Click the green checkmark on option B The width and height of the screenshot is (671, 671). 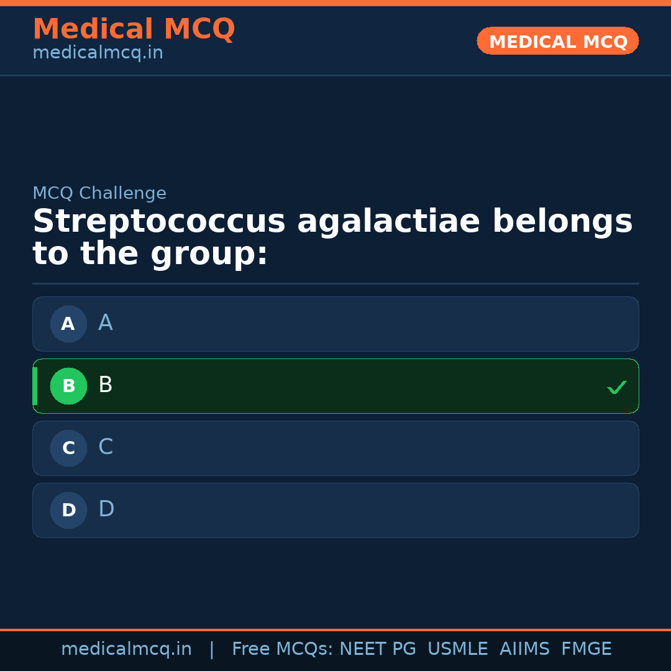617,387
